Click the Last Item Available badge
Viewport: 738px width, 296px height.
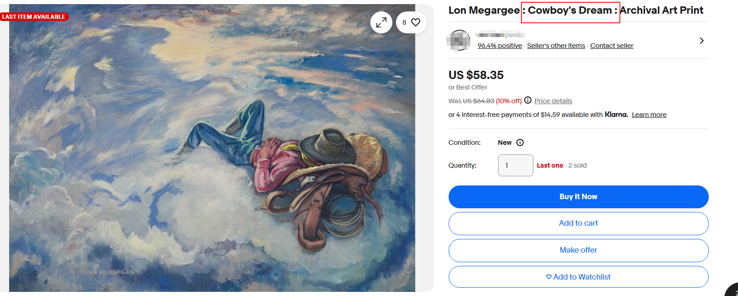coord(34,17)
